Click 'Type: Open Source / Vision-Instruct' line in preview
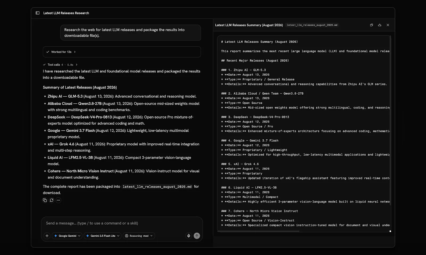 point(258,221)
